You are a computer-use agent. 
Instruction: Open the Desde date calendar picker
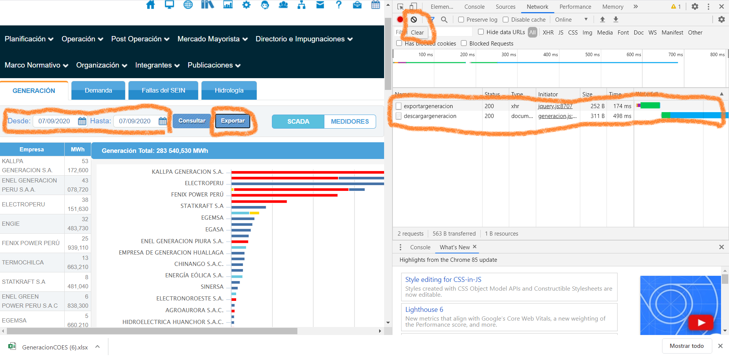[x=82, y=121]
